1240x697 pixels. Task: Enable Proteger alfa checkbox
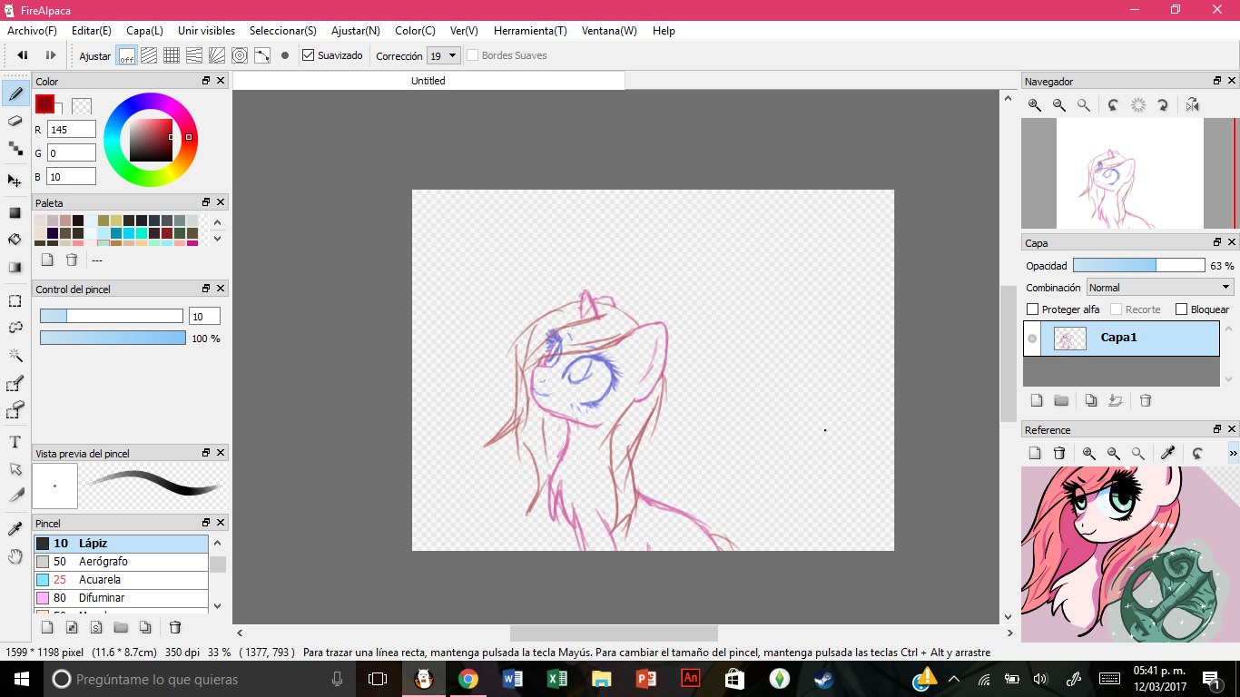click(1032, 309)
